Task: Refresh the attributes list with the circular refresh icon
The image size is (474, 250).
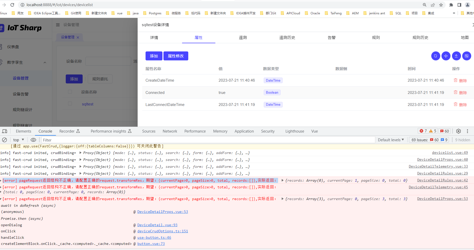Action: click(x=436, y=56)
